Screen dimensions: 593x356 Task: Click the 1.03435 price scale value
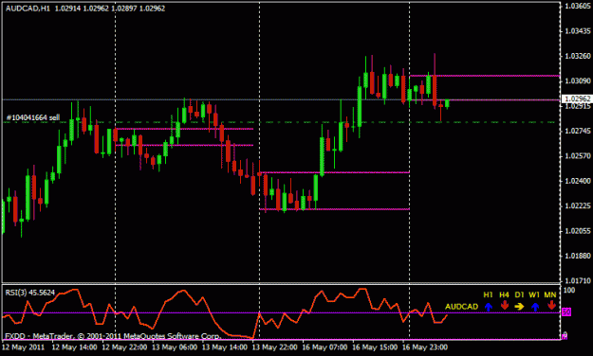pyautogui.click(x=578, y=31)
